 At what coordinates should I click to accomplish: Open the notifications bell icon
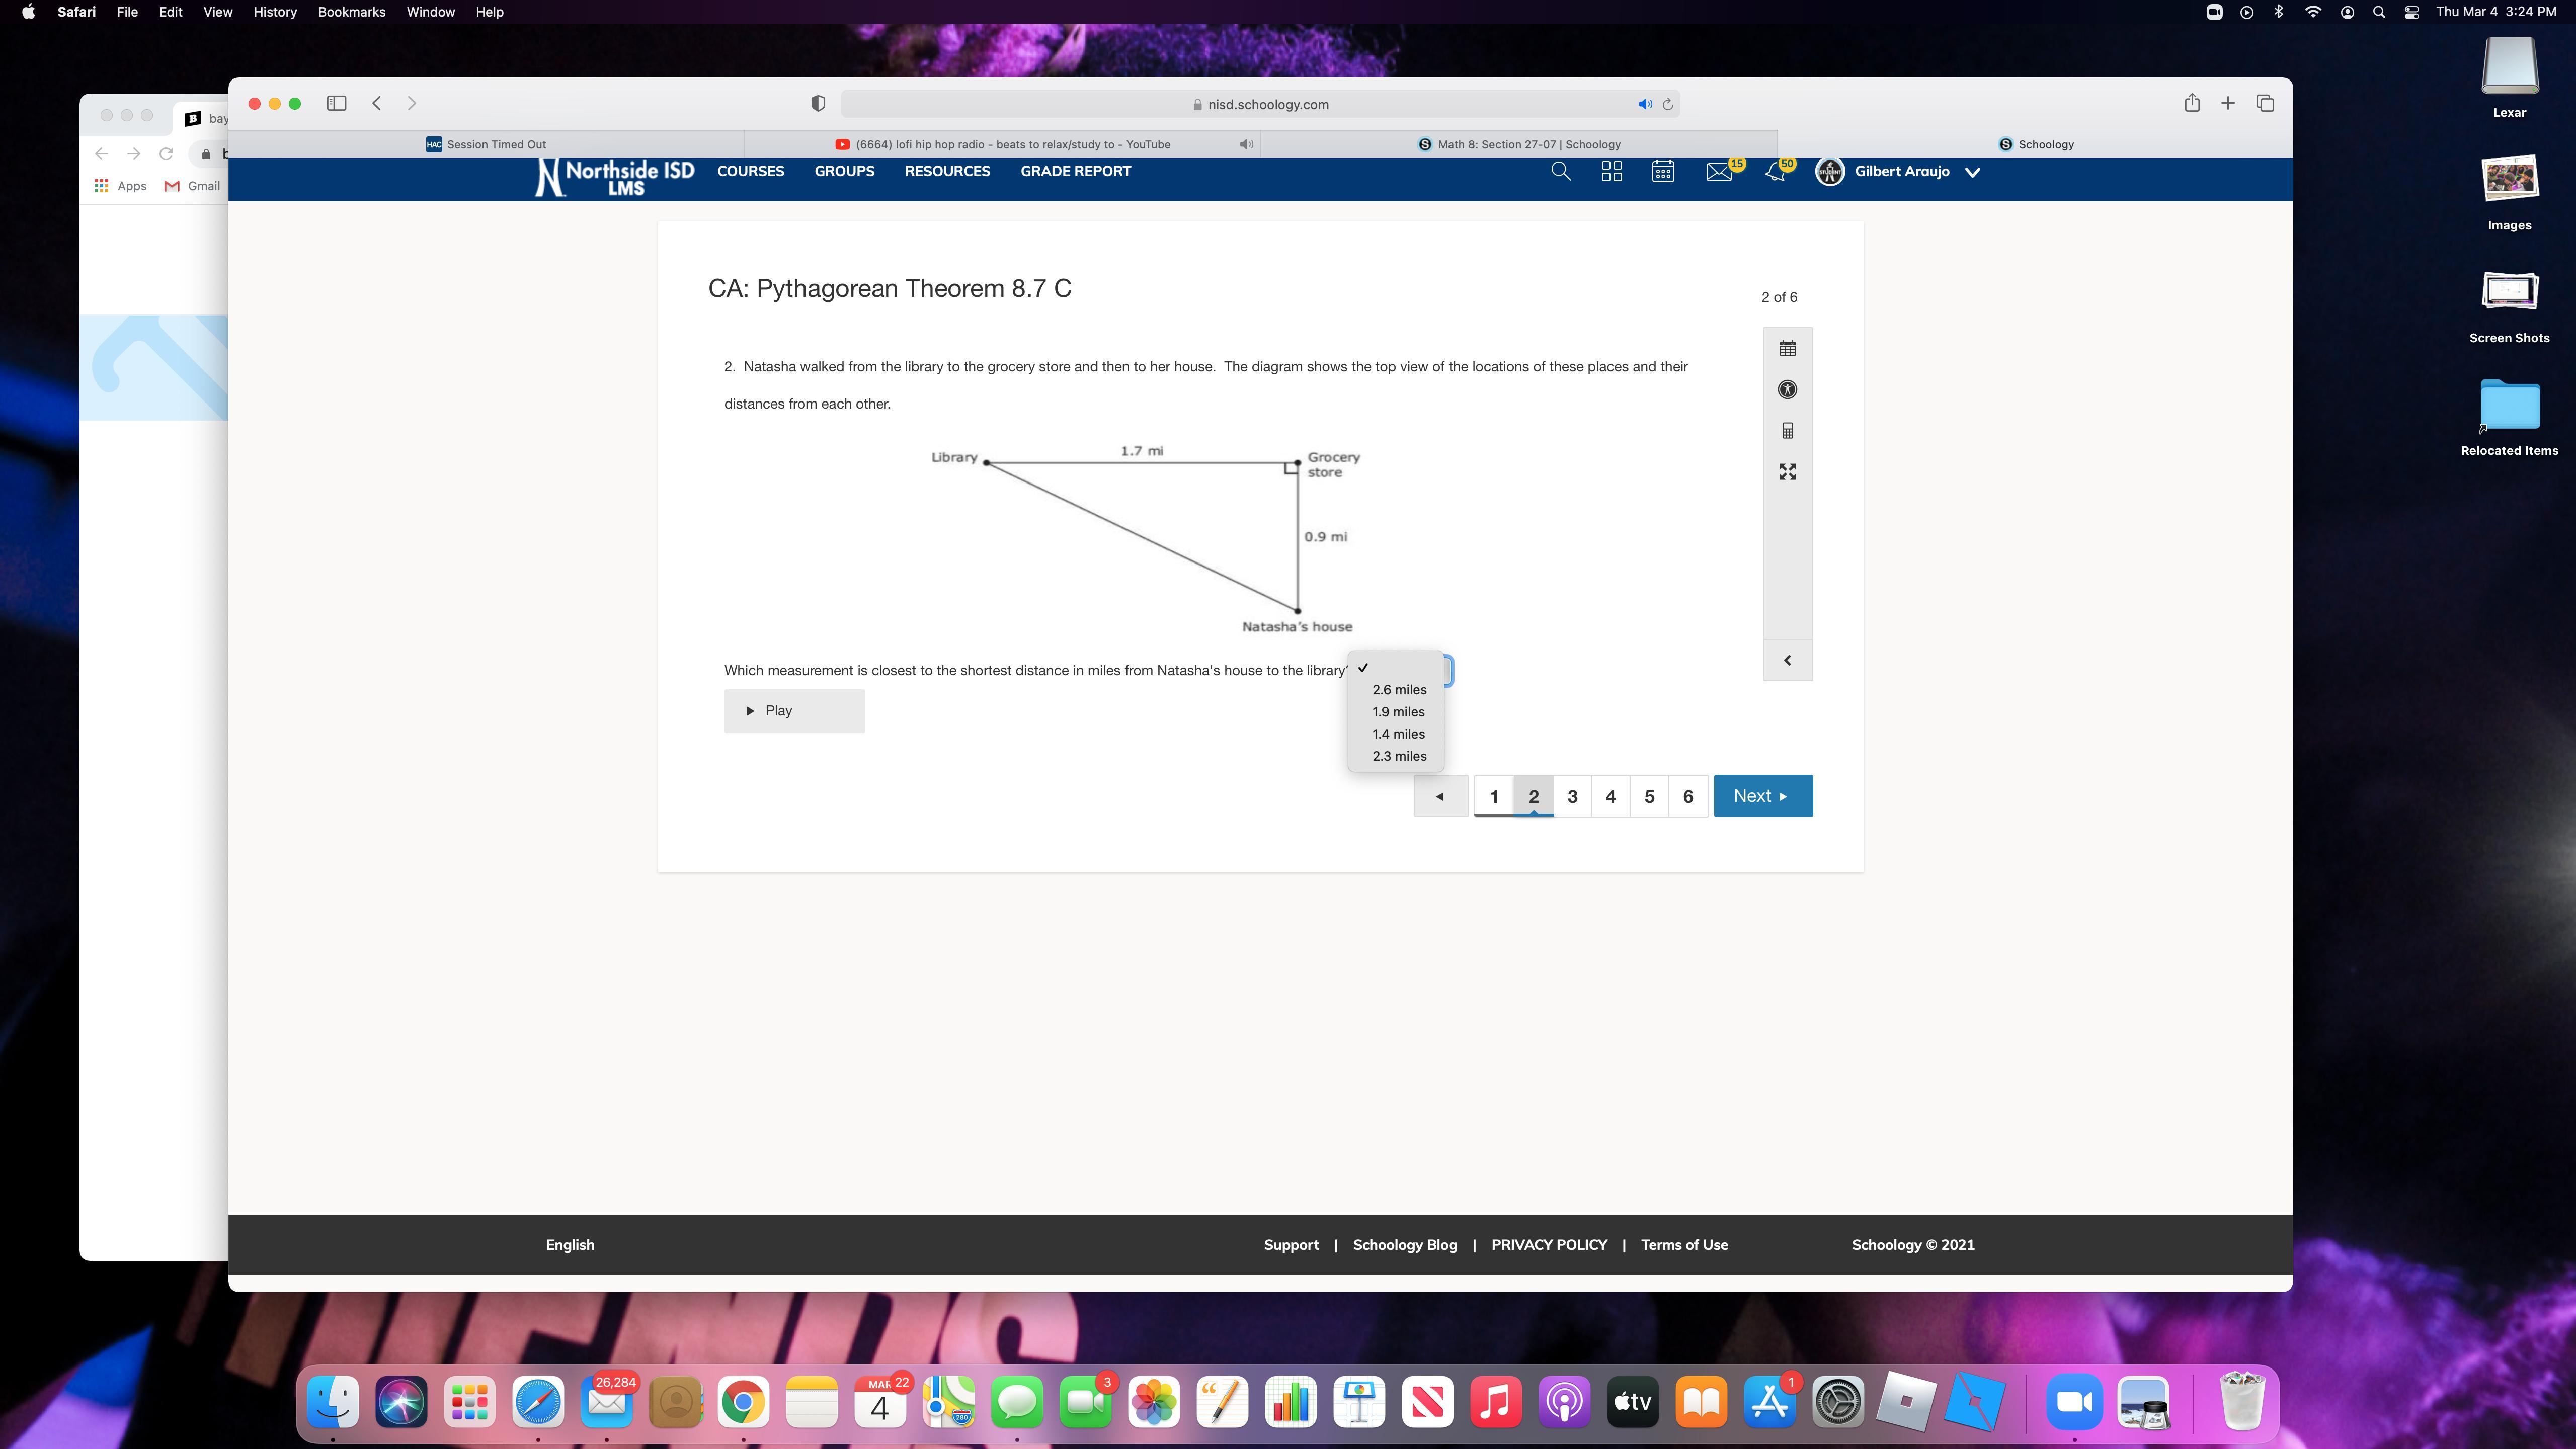(x=1775, y=172)
